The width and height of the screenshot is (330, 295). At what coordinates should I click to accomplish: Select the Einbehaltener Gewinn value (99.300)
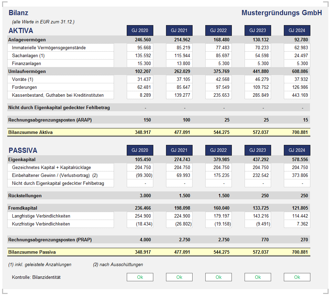[x=140, y=175]
